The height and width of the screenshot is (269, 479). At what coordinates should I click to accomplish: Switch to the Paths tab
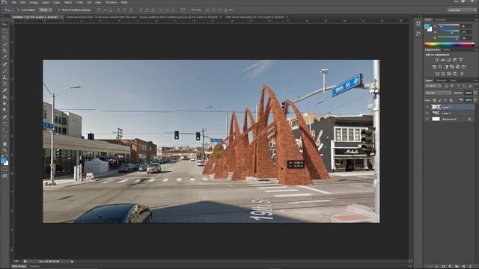(453, 81)
